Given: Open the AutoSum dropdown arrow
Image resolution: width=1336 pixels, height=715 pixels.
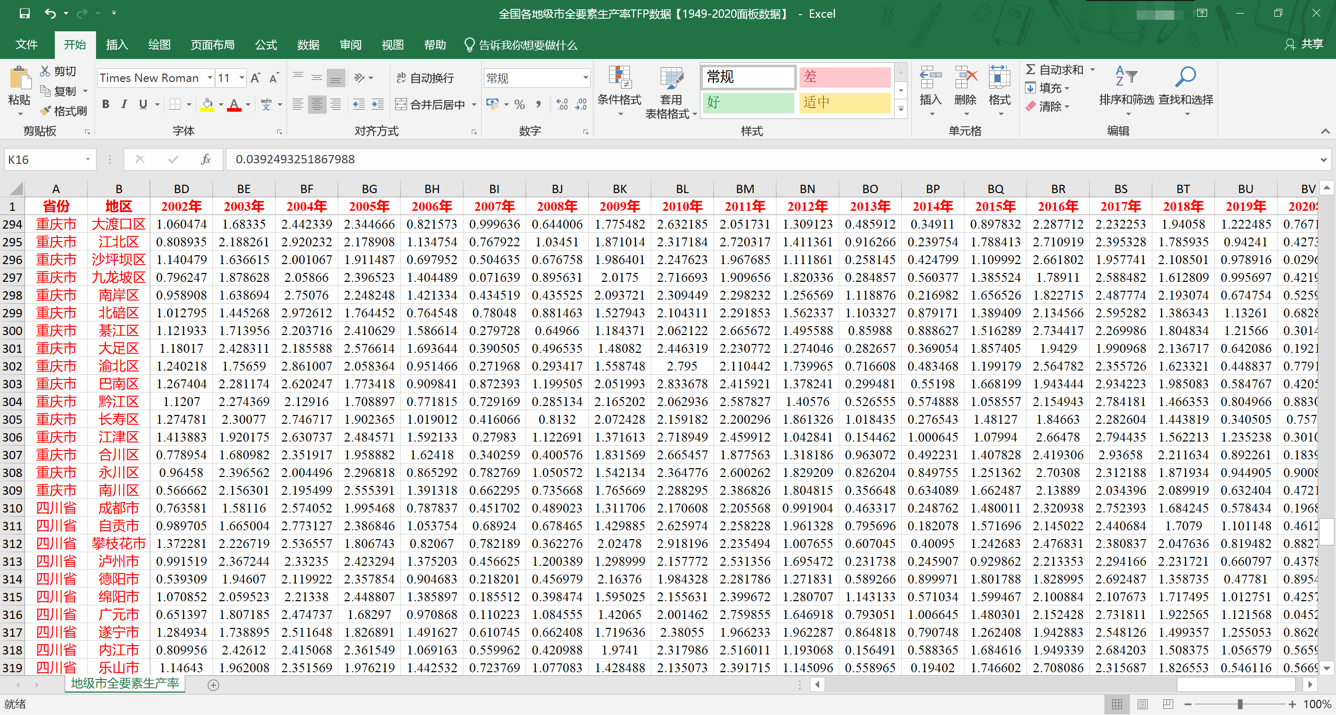Looking at the screenshot, I should pos(1092,70).
